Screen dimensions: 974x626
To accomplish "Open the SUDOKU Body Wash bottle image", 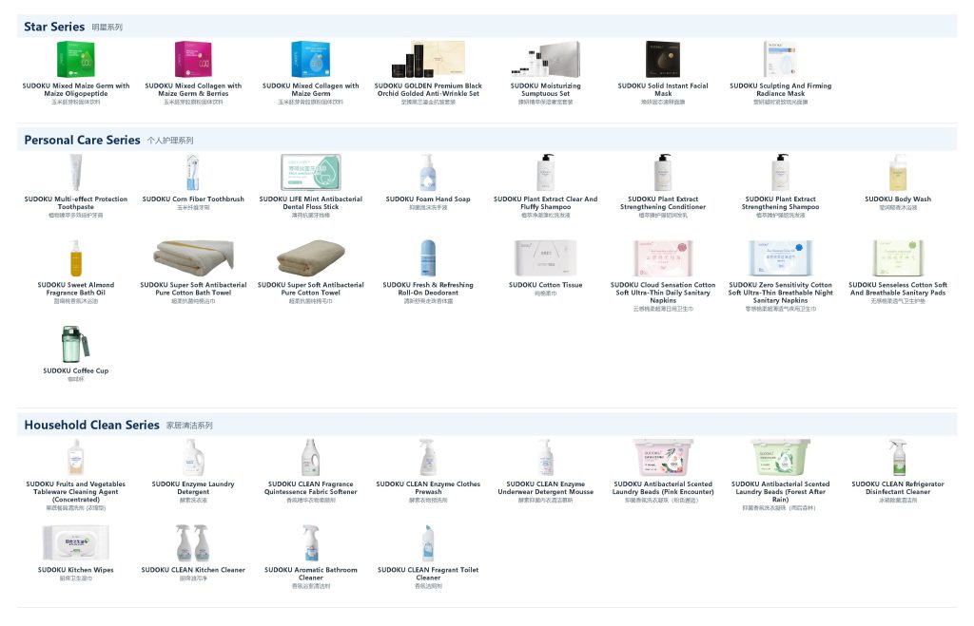I will [x=898, y=173].
